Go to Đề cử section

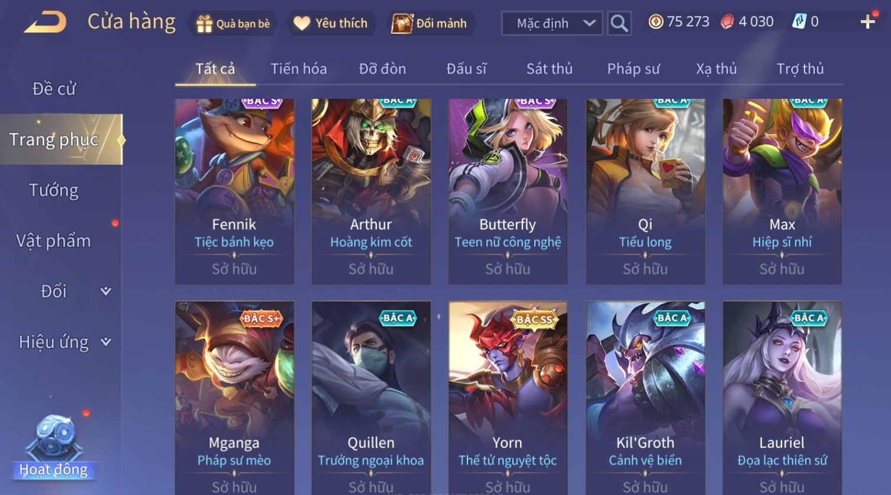(x=54, y=89)
